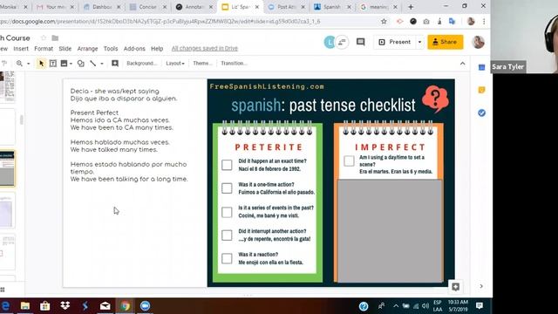Open Windows action center notifications
The width and height of the screenshot is (558, 314).
[x=480, y=306]
